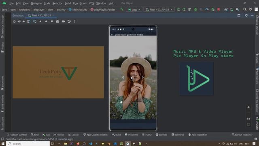
Task: Hide the Emulator tool window
Action: click(252, 15)
